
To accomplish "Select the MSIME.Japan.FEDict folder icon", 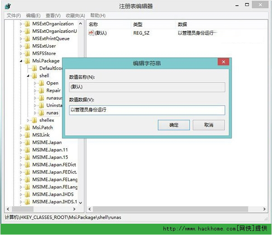I will pyautogui.click(x=27, y=165).
